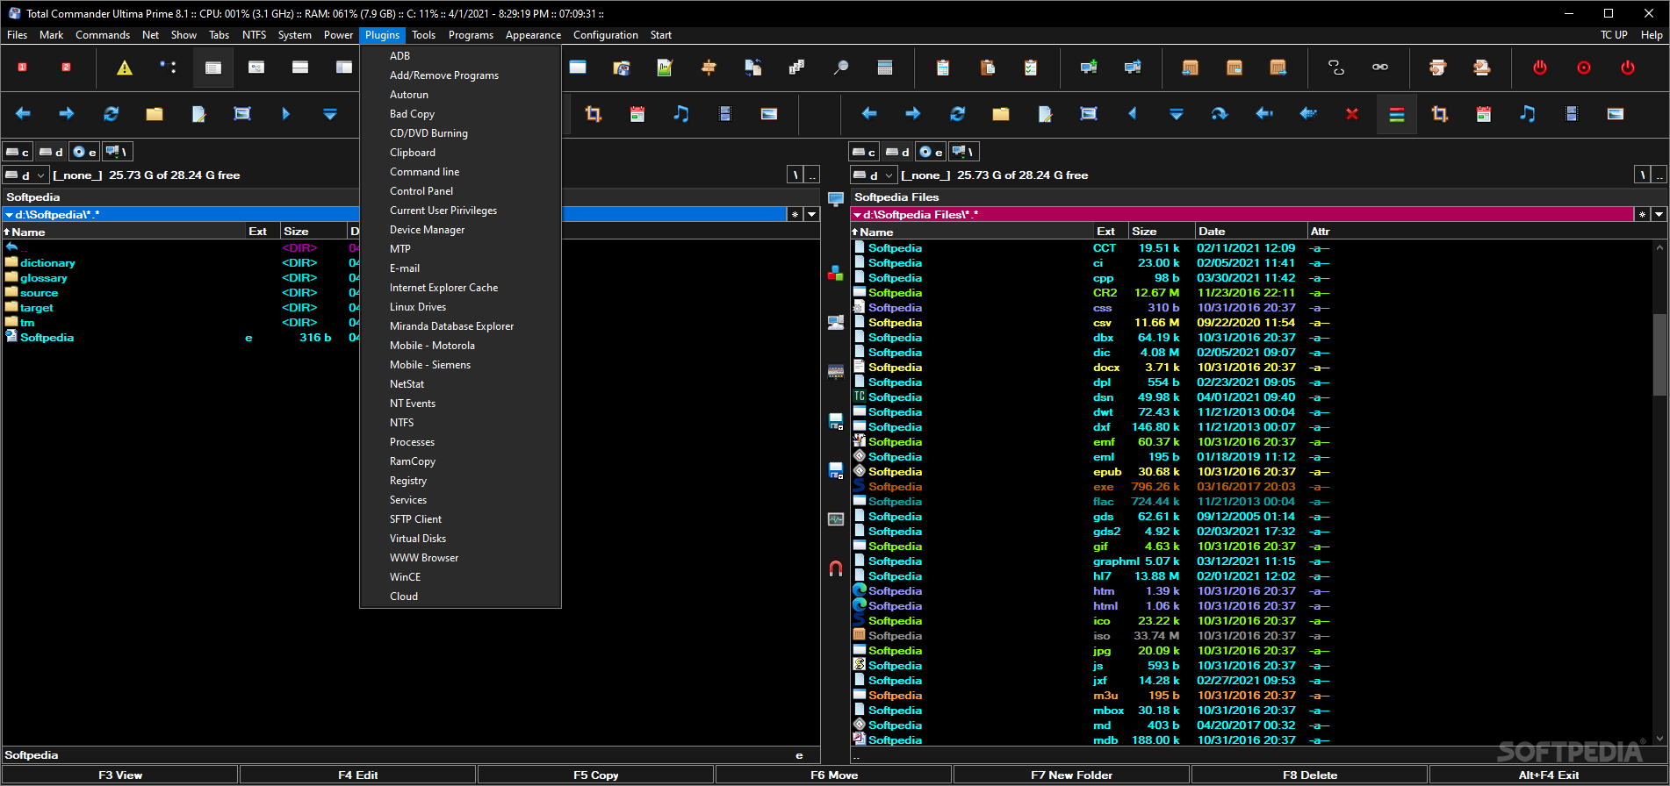
Task: Click the chain link icon
Action: [x=1380, y=68]
